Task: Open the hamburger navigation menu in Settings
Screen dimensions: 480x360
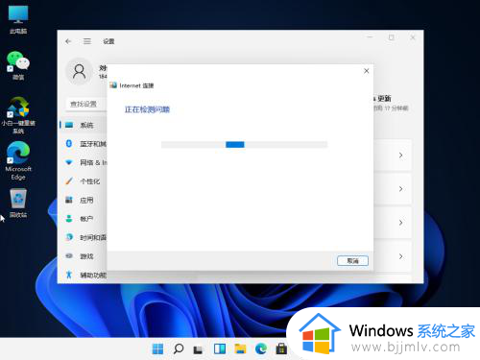Action: [87, 41]
